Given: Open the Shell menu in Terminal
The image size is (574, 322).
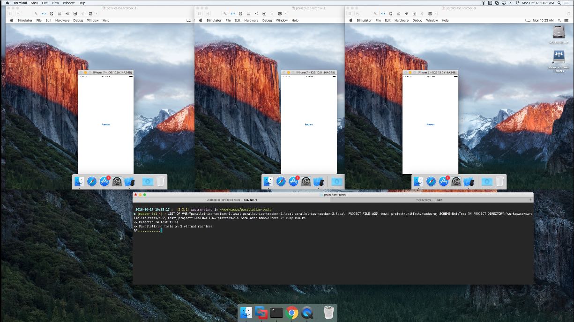Looking at the screenshot, I should pyautogui.click(x=34, y=3).
